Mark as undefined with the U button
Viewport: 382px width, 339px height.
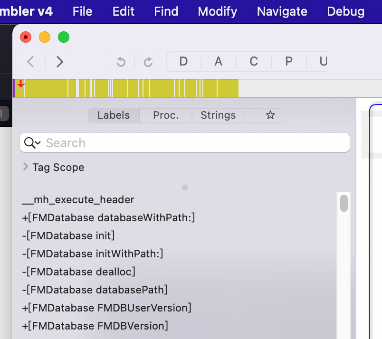[323, 61]
